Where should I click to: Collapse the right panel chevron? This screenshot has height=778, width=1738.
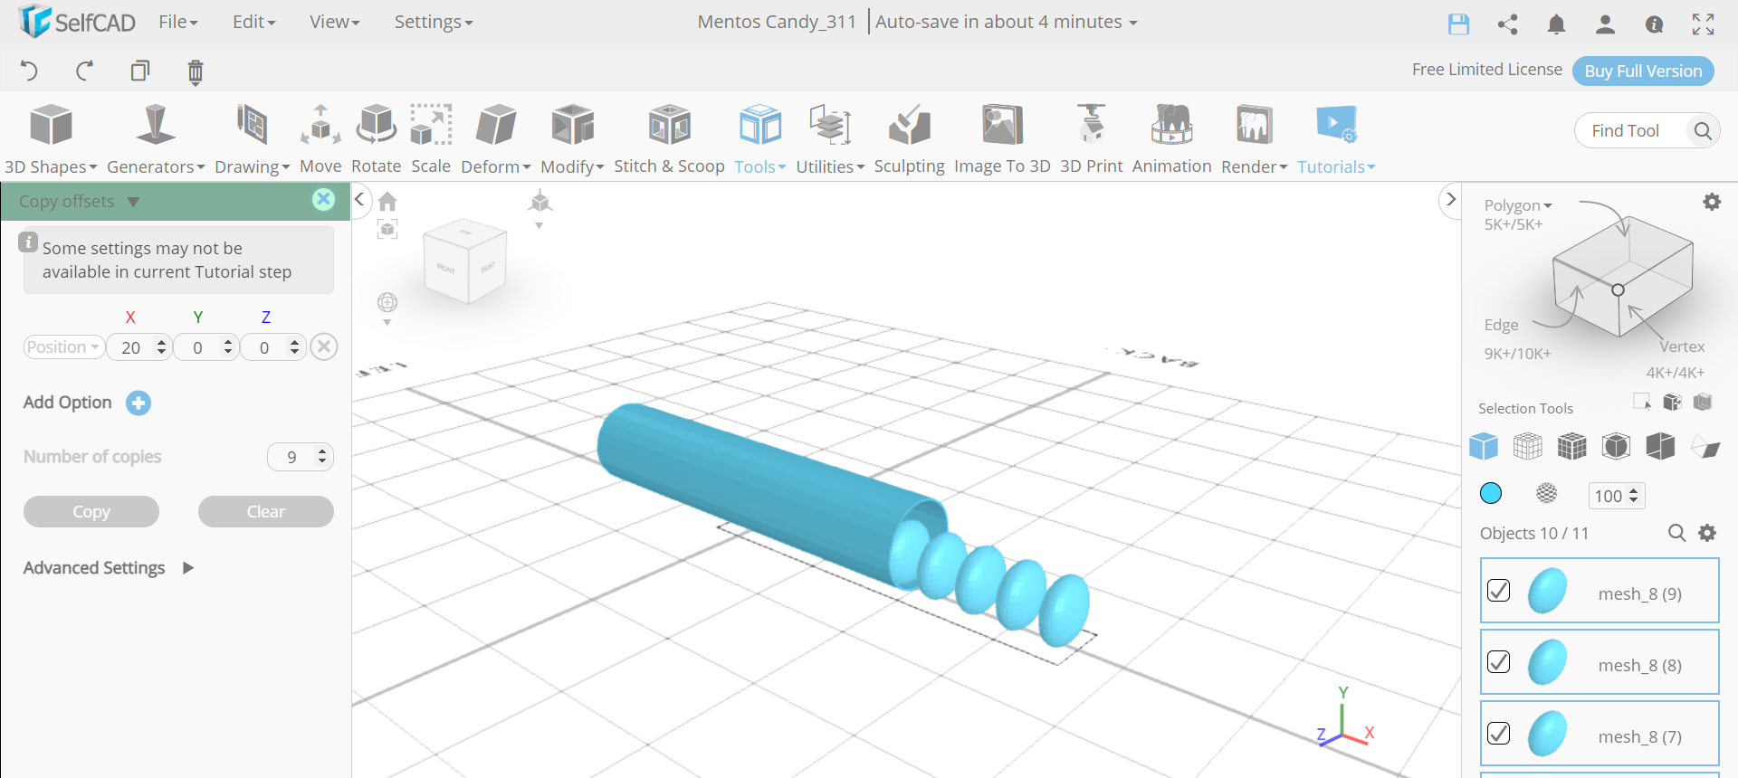pyautogui.click(x=1451, y=199)
